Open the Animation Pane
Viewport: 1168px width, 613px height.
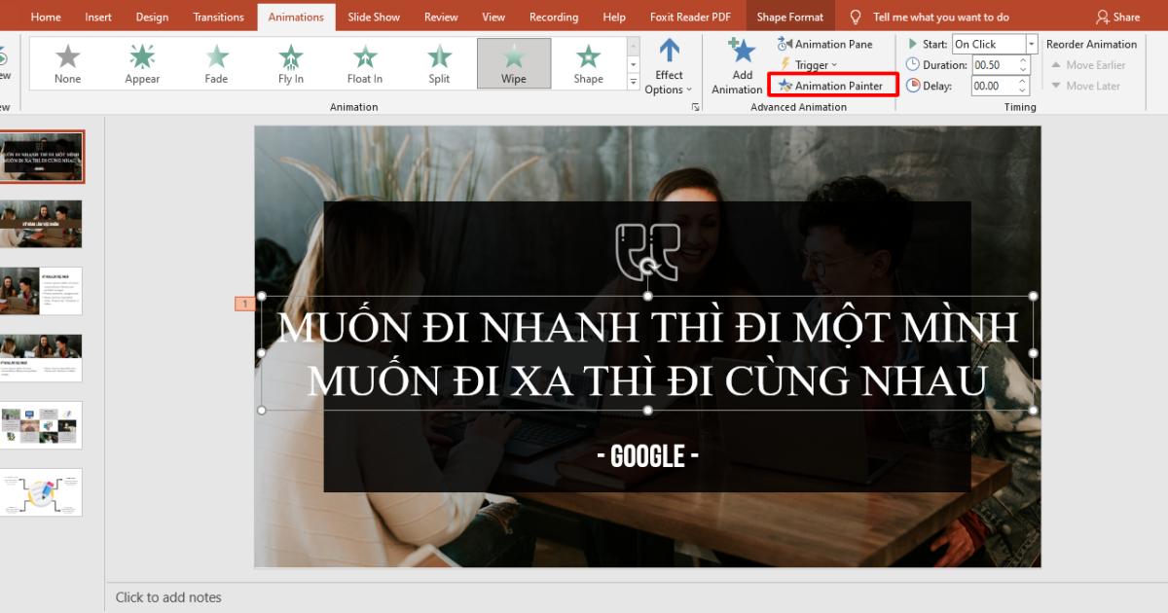826,44
